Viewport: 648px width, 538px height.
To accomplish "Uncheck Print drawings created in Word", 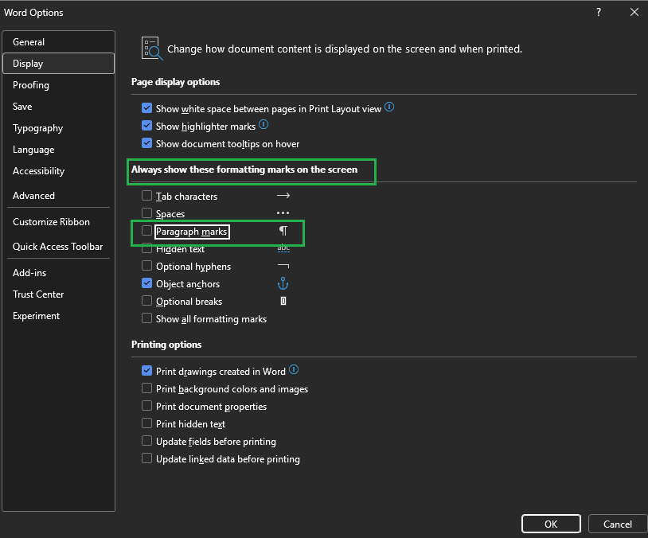I will [146, 371].
